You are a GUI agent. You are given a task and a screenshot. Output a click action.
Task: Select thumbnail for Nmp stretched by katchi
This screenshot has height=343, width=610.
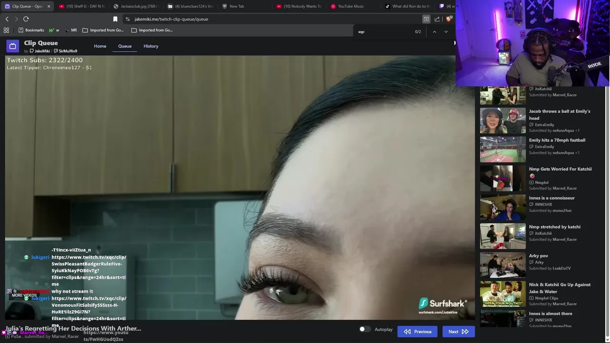coord(503,236)
